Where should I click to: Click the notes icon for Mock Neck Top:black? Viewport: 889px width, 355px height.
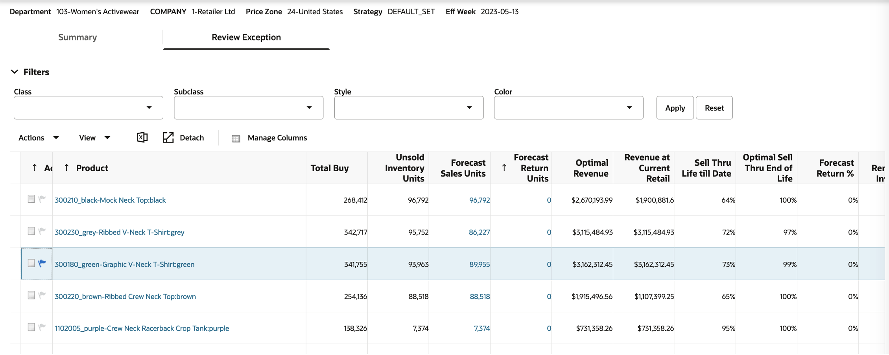click(31, 199)
